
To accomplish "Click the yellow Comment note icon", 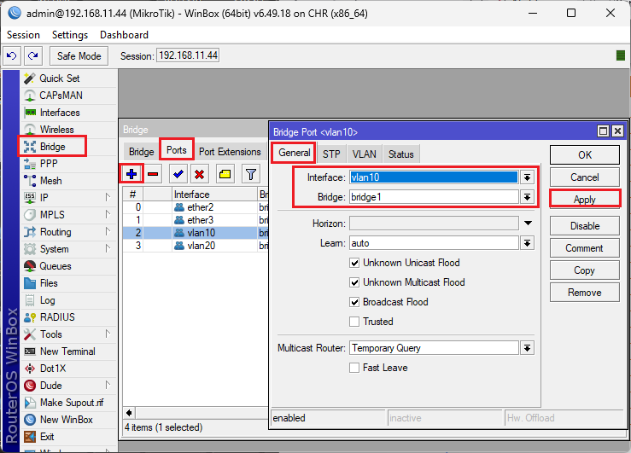I will pyautogui.click(x=225, y=174).
